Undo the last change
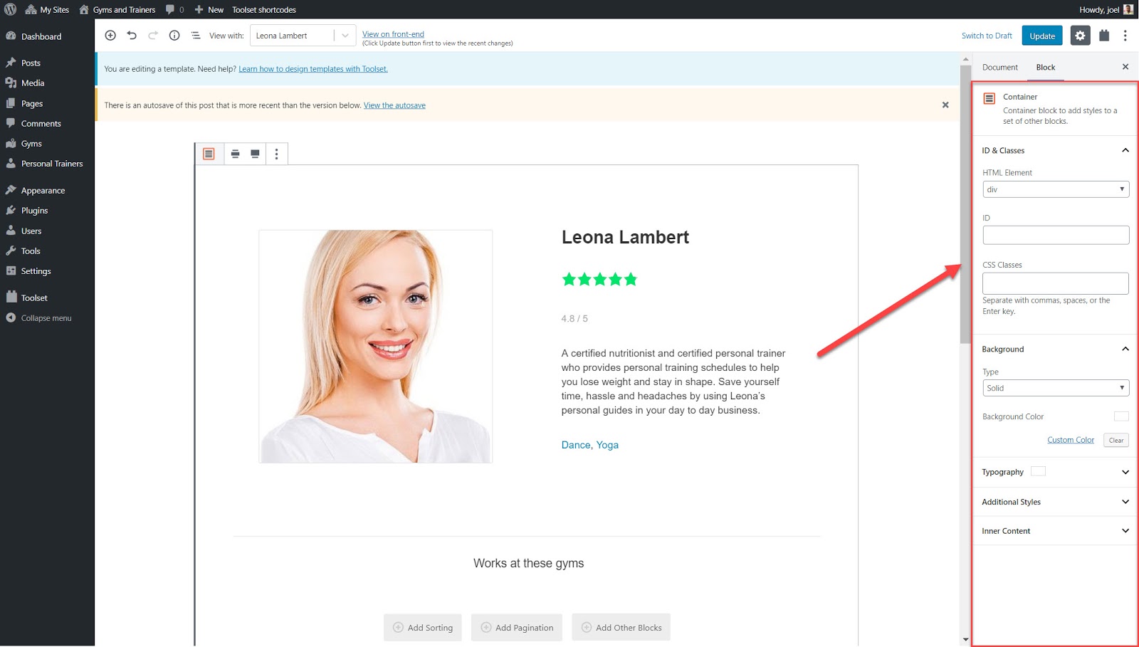 click(132, 36)
